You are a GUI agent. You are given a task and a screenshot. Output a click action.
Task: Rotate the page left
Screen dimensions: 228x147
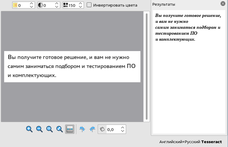point(82,129)
